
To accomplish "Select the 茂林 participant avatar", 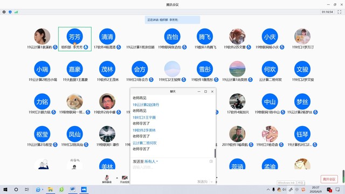I will click(x=107, y=69).
